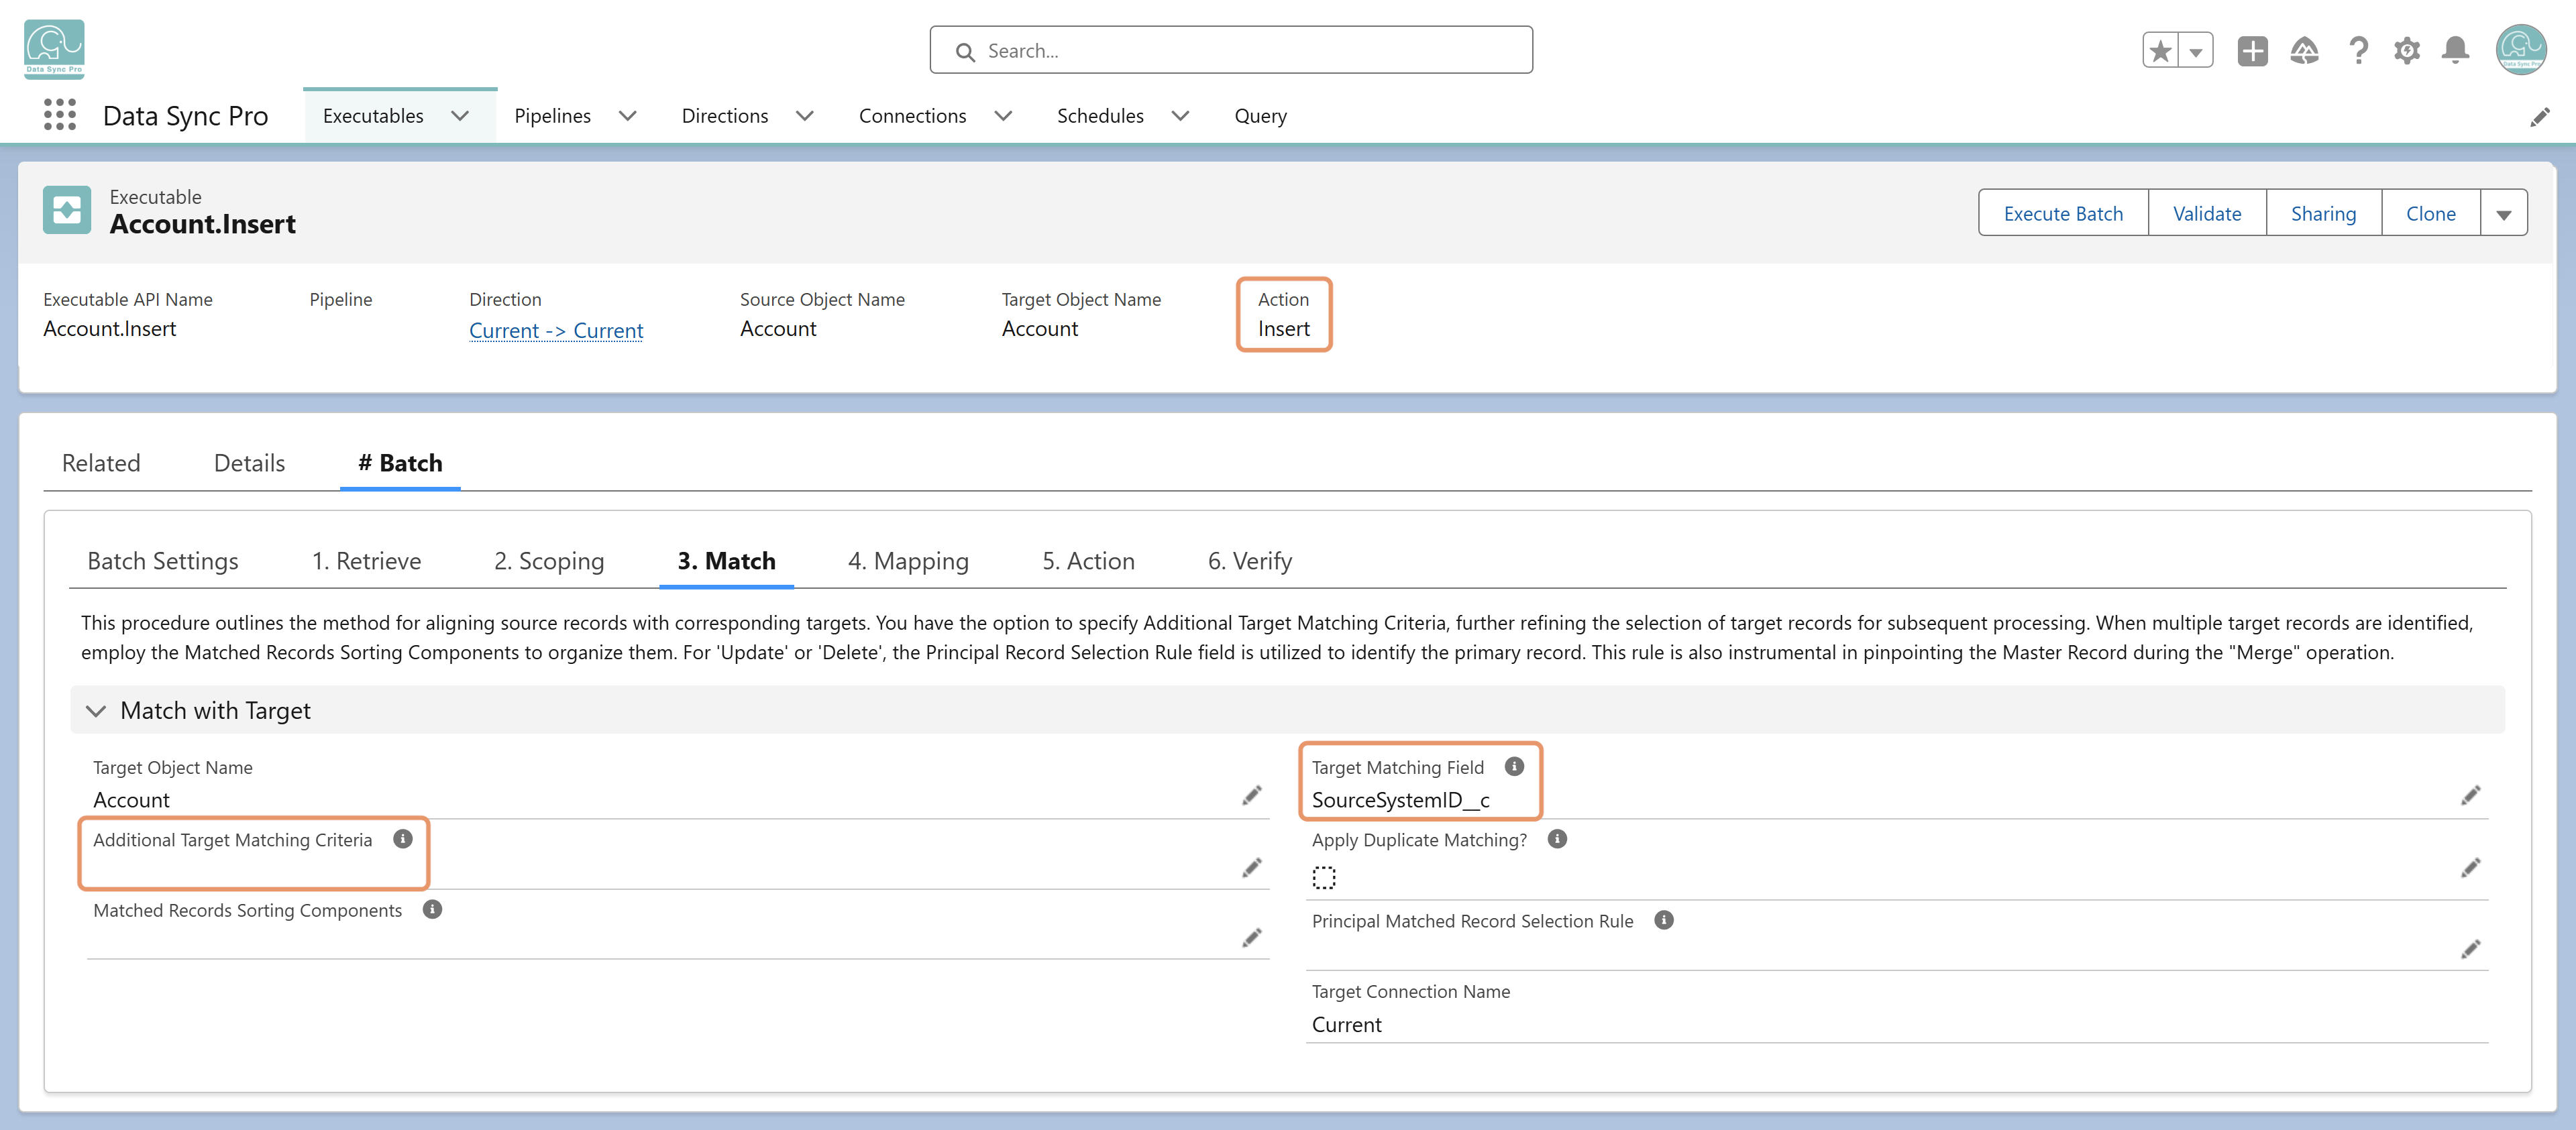Edit the Target Object Name field pencil
Viewport: 2576px width, 1130px height.
1251,795
